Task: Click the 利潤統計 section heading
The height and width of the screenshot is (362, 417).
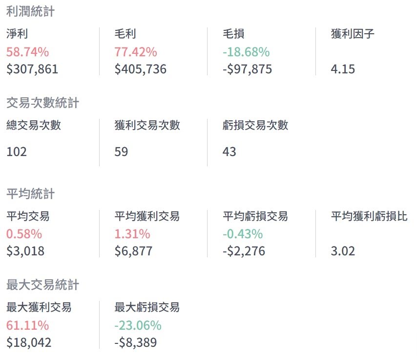Action: tap(30, 12)
